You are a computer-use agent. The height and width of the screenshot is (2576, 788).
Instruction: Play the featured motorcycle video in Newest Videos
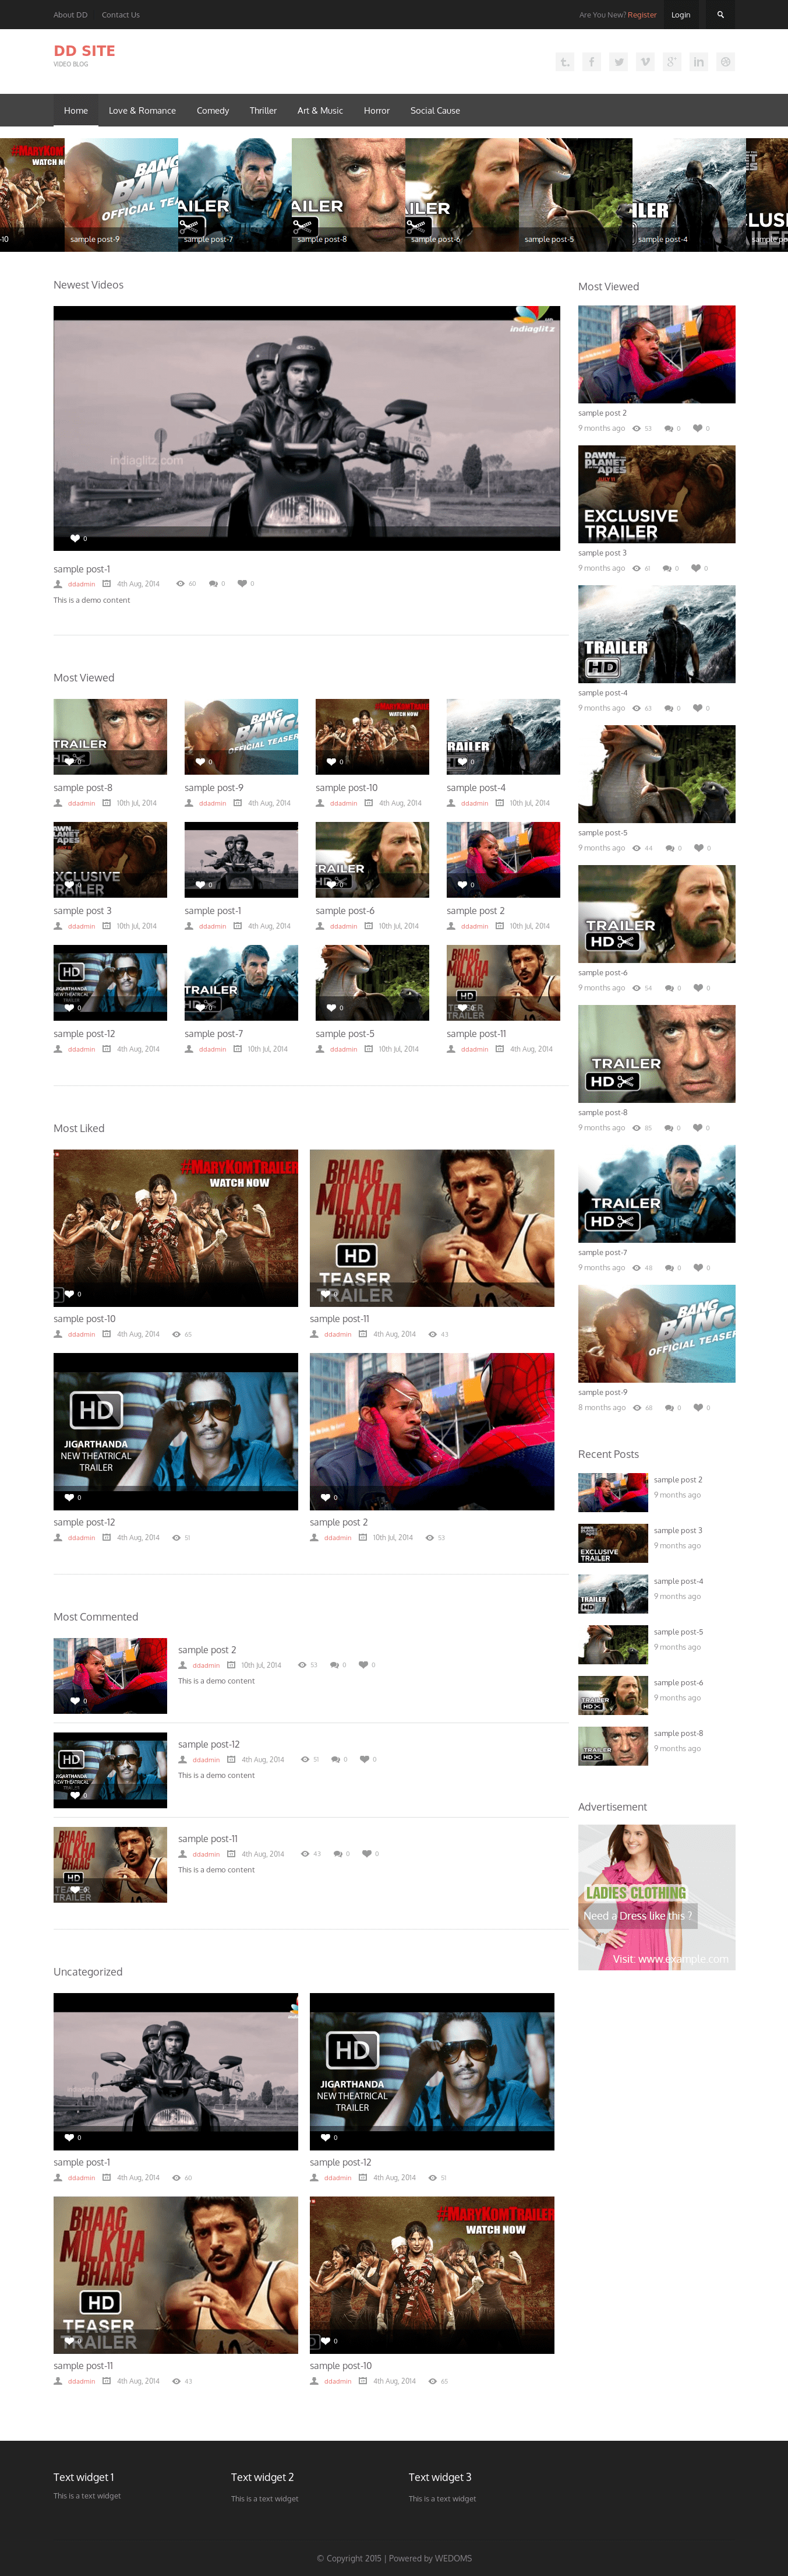click(x=306, y=428)
